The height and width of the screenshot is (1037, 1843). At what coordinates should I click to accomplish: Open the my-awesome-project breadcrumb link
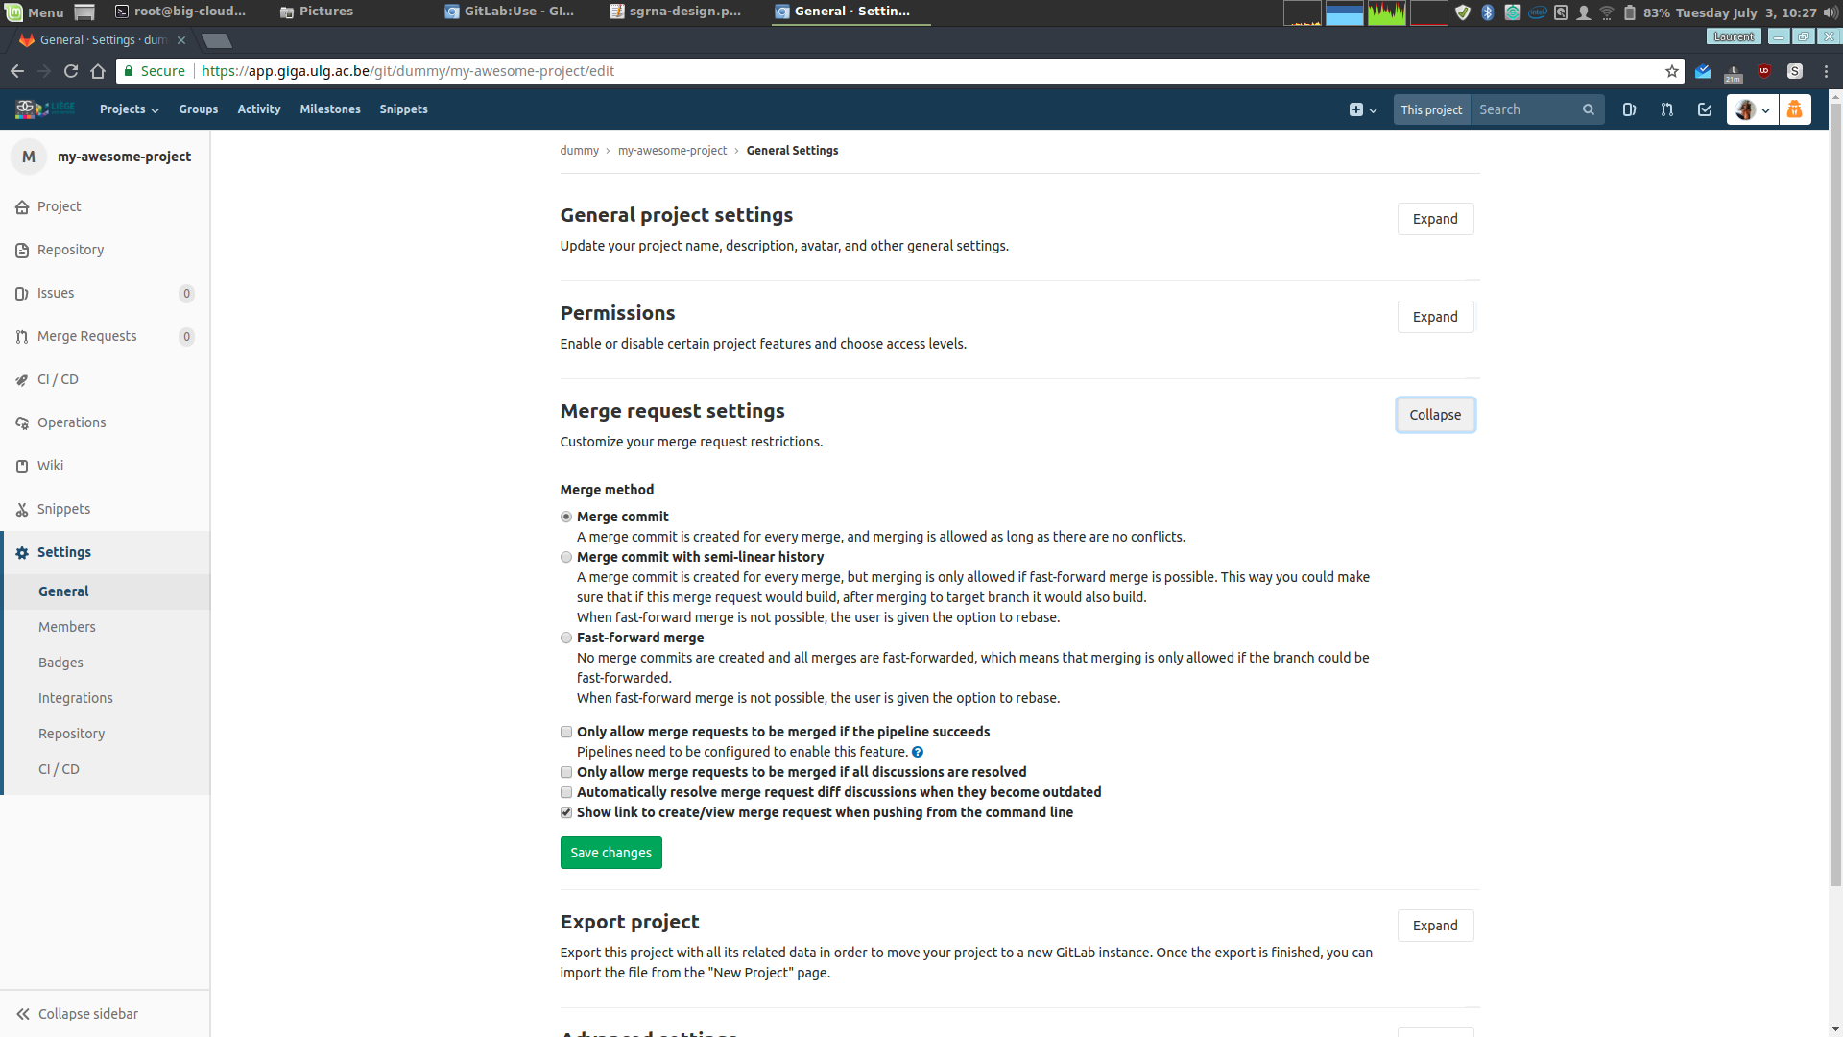tap(672, 151)
